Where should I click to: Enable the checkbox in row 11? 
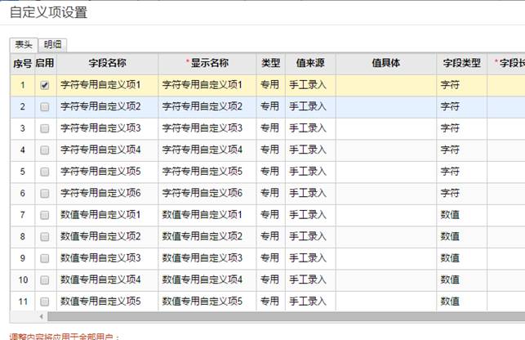pos(45,301)
